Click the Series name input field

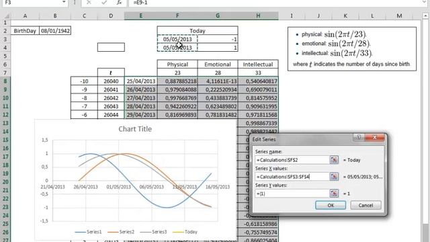click(292, 160)
